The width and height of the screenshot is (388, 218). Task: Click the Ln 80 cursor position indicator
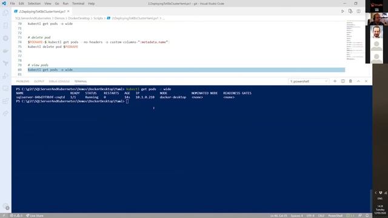tap(279, 216)
